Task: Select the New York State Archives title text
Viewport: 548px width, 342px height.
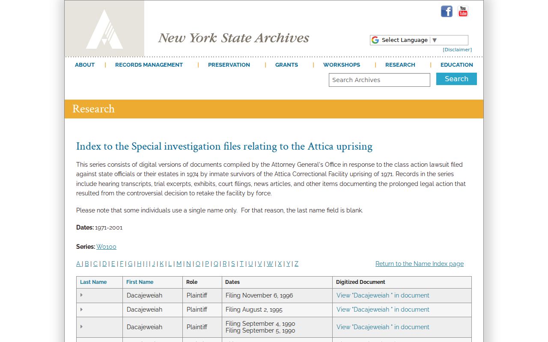Action: coord(234,38)
